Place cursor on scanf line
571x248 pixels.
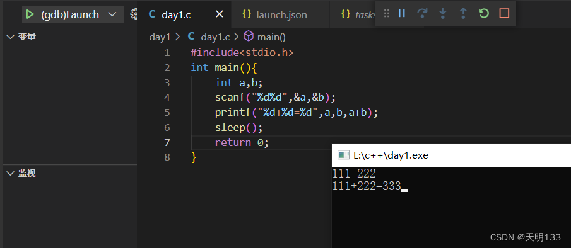275,98
